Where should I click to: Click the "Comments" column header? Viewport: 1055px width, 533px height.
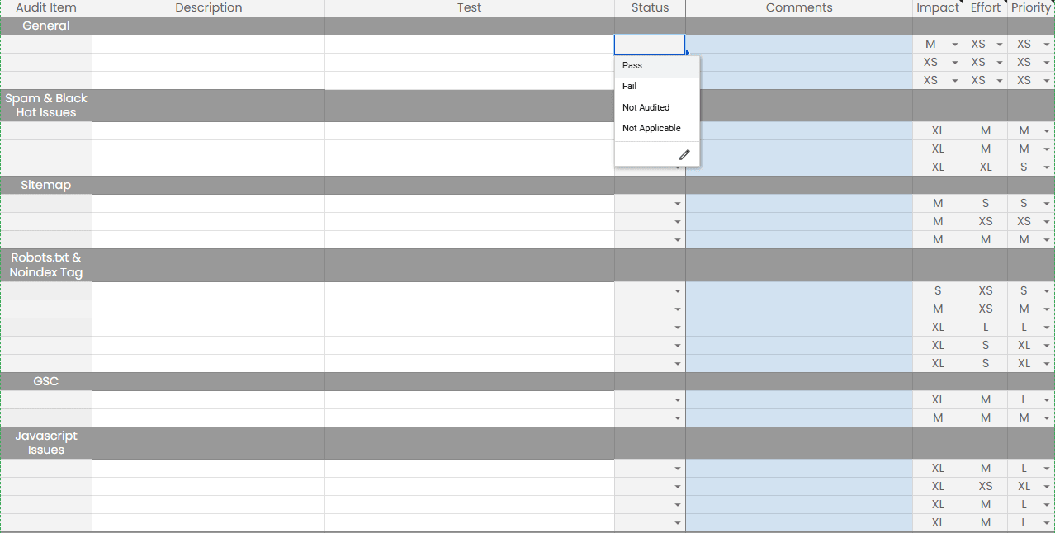point(798,7)
